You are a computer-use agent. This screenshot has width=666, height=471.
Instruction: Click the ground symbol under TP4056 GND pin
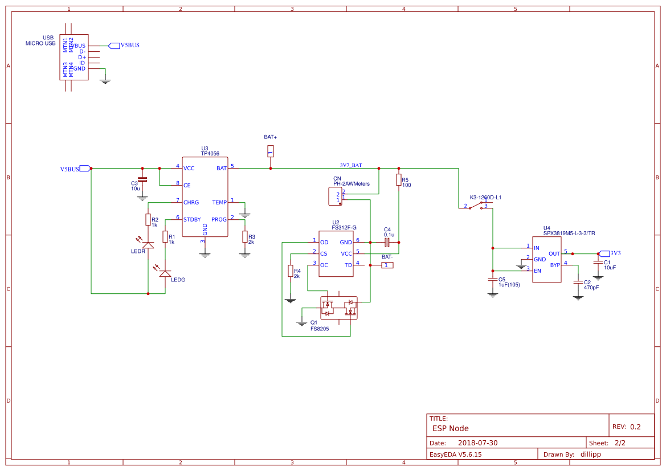[205, 255]
